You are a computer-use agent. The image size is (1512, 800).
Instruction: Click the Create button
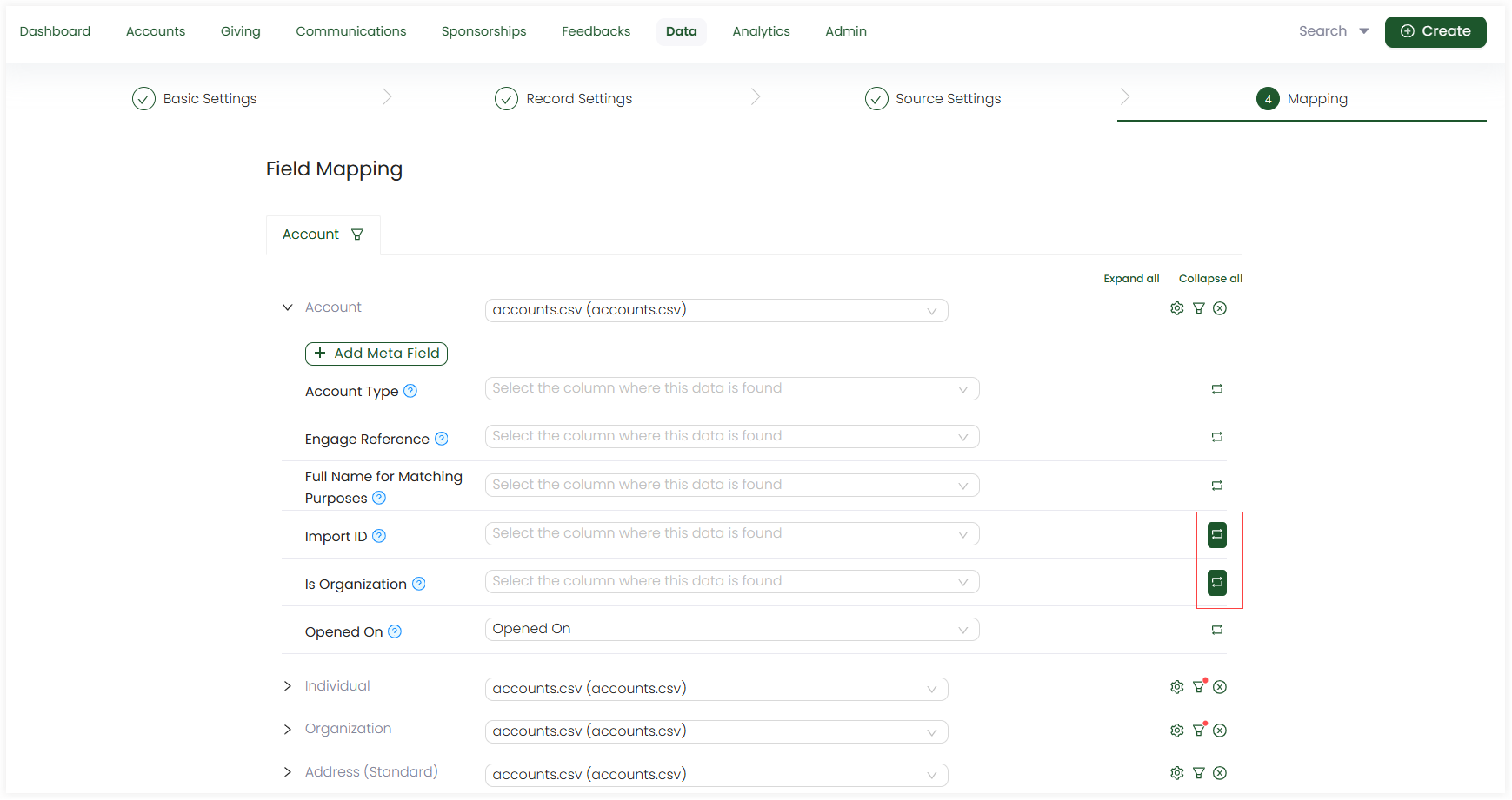(1435, 31)
